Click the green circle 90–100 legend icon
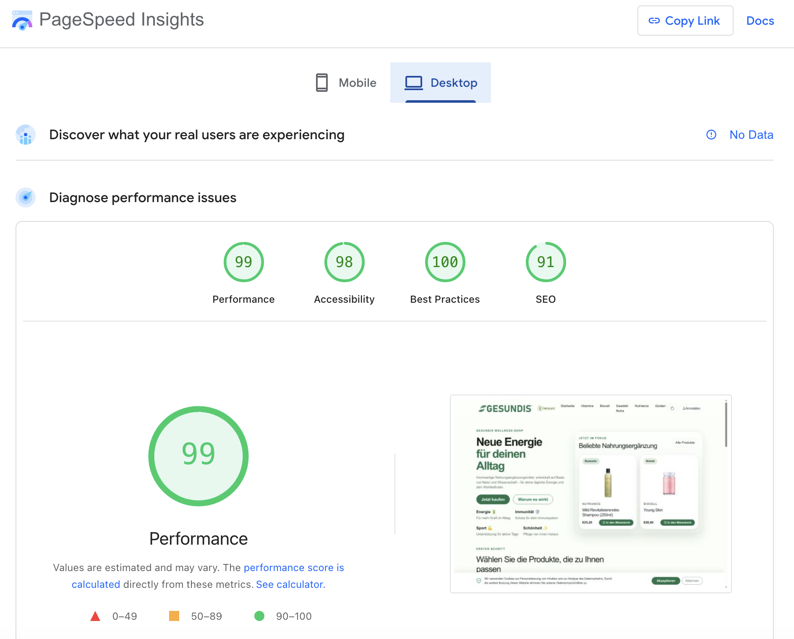 click(259, 616)
